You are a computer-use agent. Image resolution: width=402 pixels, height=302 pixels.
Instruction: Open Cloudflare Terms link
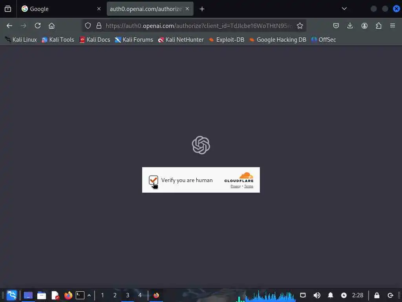[249, 186]
